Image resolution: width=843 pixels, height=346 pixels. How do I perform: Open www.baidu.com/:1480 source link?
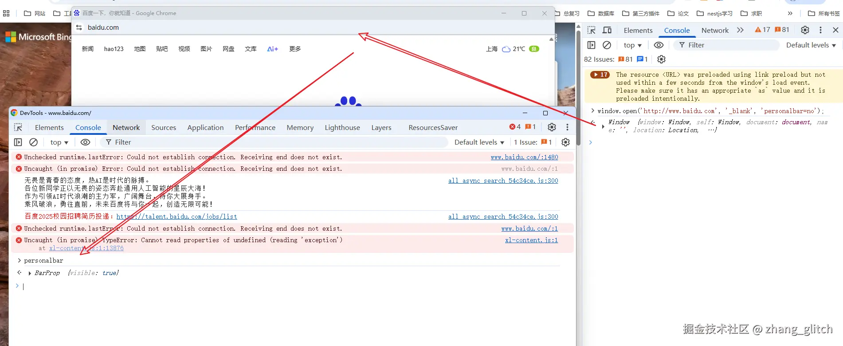pyautogui.click(x=524, y=157)
